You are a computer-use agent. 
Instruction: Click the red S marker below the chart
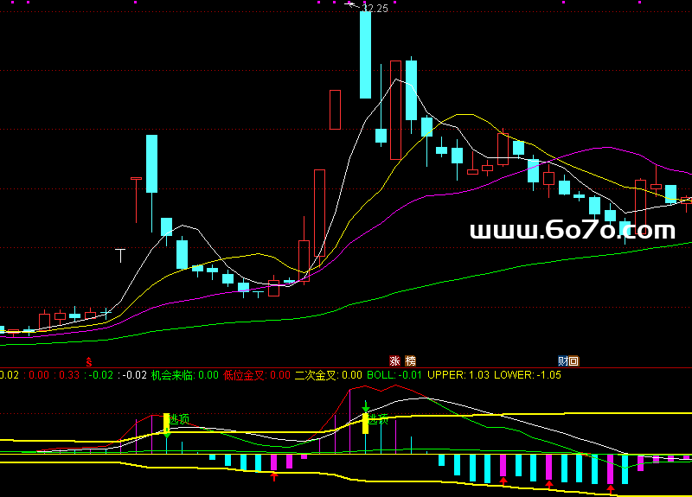point(87,360)
